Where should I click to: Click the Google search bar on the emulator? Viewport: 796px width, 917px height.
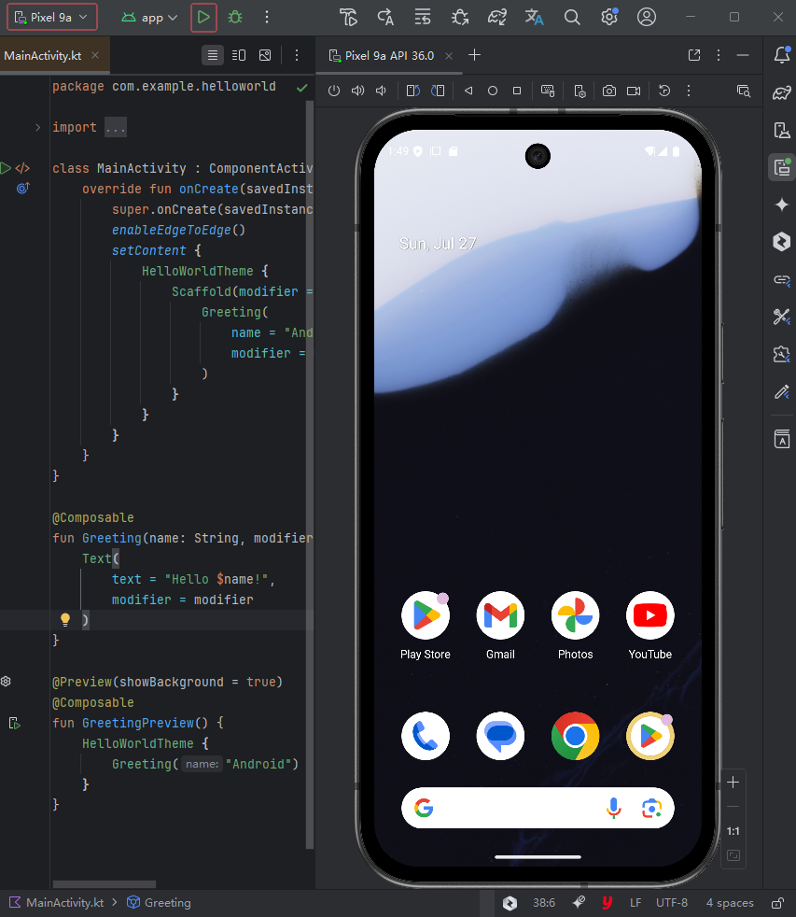pyautogui.click(x=538, y=808)
